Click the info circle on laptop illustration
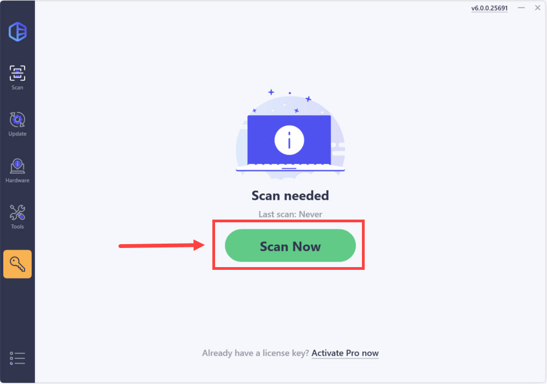 pyautogui.click(x=289, y=140)
